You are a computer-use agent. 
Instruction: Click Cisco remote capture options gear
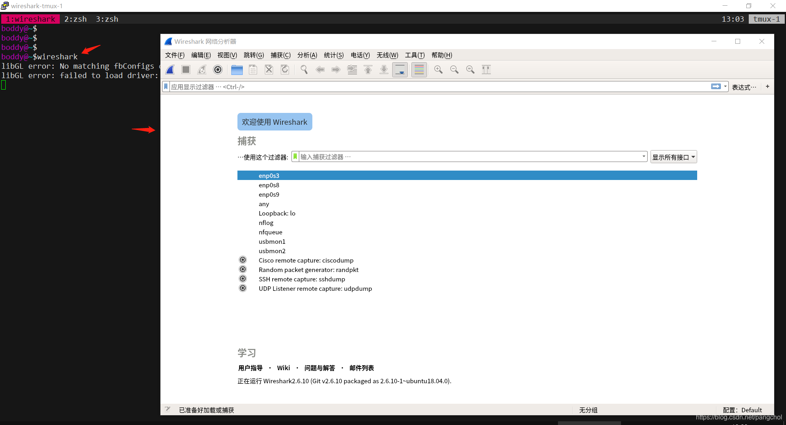click(243, 260)
